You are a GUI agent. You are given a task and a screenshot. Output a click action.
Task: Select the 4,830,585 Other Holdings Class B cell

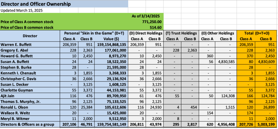tap(226, 62)
